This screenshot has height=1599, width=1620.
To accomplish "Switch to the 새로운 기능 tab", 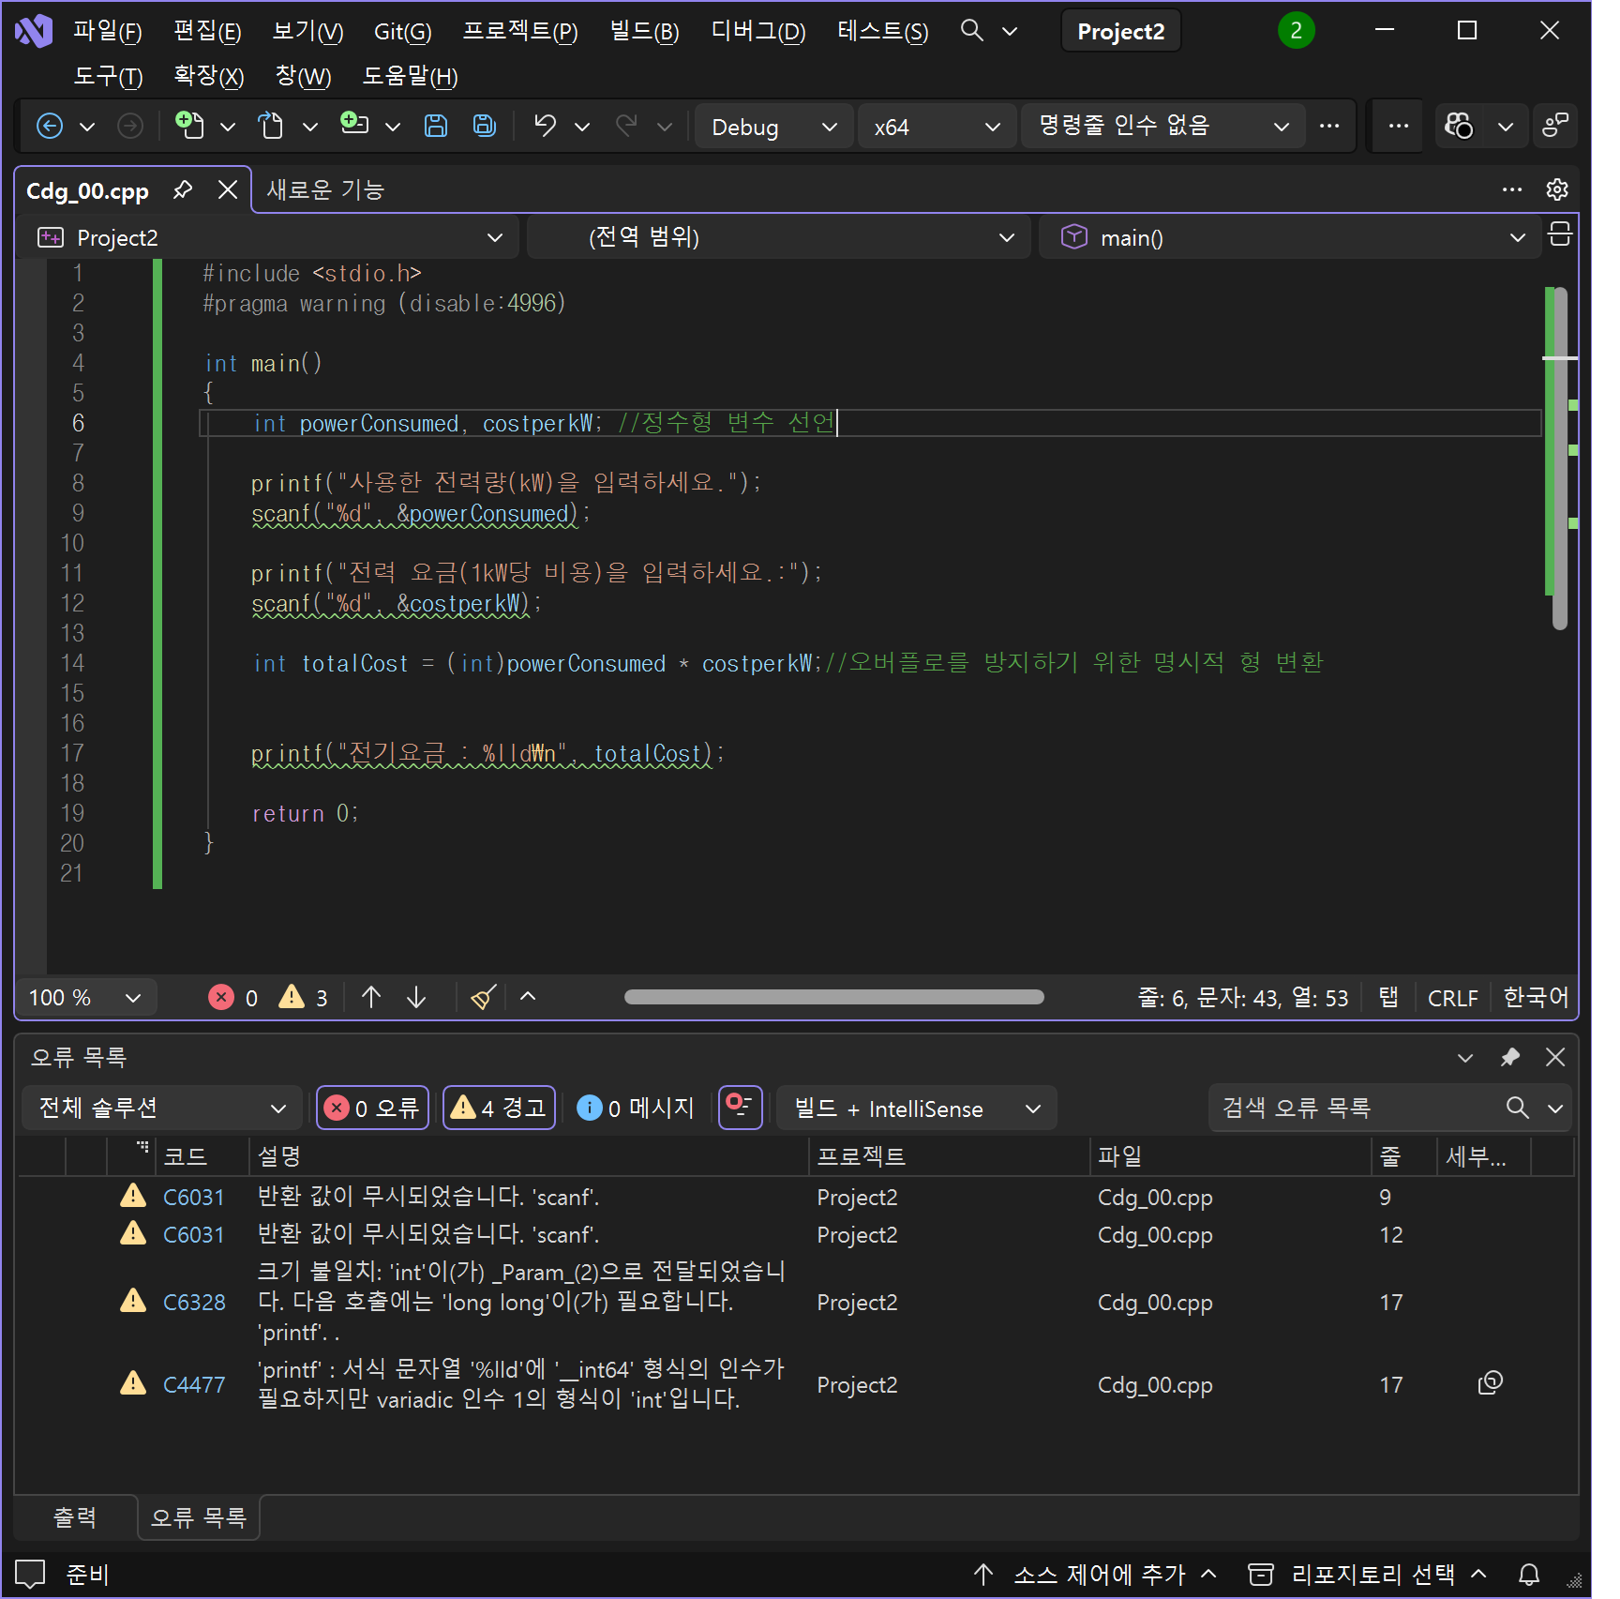I will click(325, 189).
